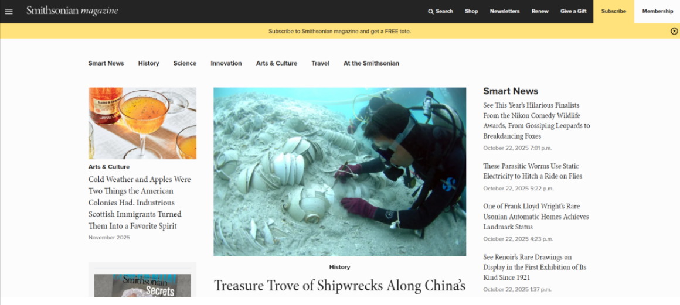Screen dimensions: 680x305
Task: Click the yellow Subscribe button
Action: (x=614, y=12)
